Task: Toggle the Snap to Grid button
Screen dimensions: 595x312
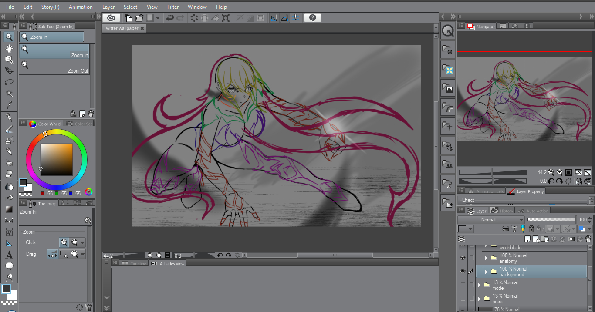Action: click(x=295, y=18)
